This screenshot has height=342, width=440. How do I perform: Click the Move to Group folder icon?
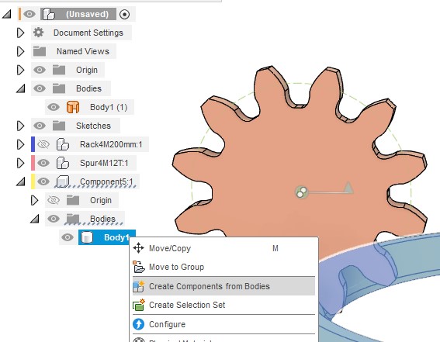pos(139,267)
